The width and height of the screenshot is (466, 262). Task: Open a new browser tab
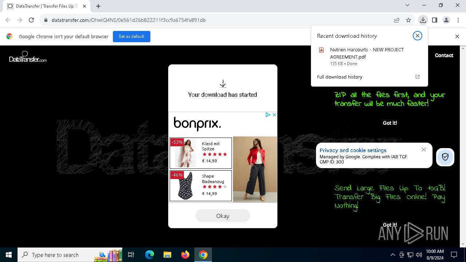(x=98, y=6)
